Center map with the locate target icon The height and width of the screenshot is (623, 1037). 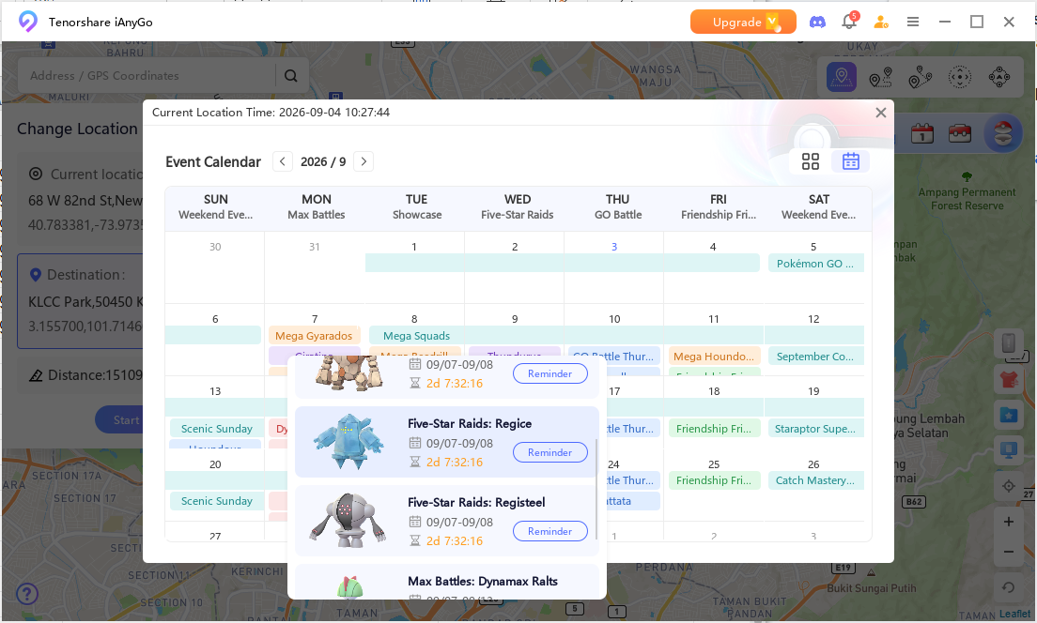[1009, 486]
